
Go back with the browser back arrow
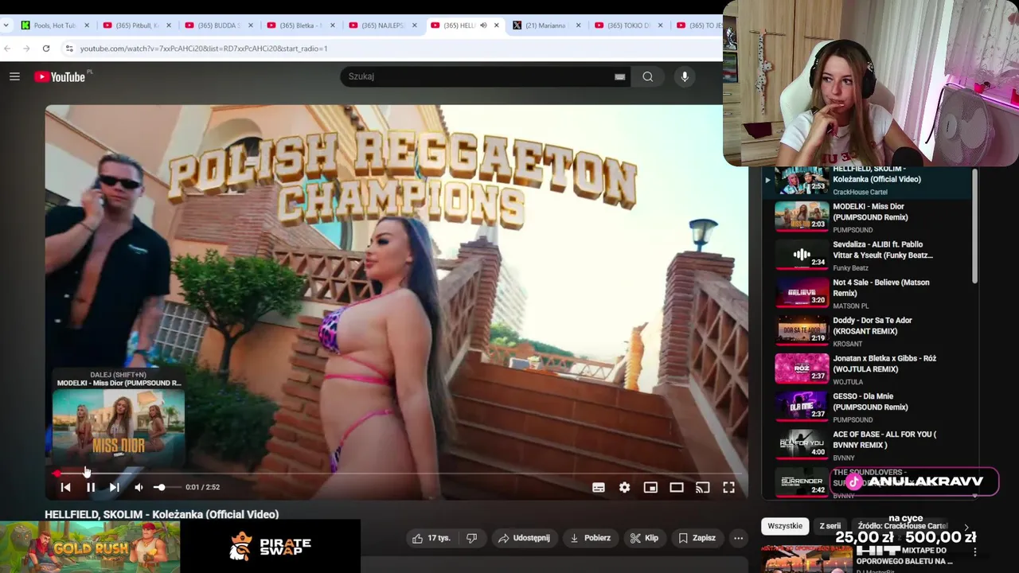tap(8, 49)
